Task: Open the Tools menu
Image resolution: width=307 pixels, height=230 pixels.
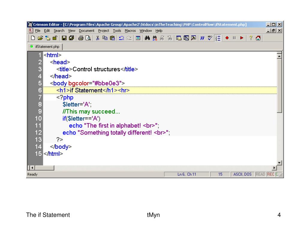Action: (x=117, y=31)
